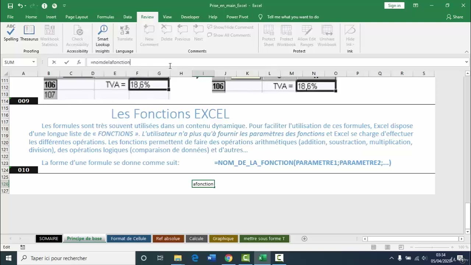Undo the last action

[21, 6]
